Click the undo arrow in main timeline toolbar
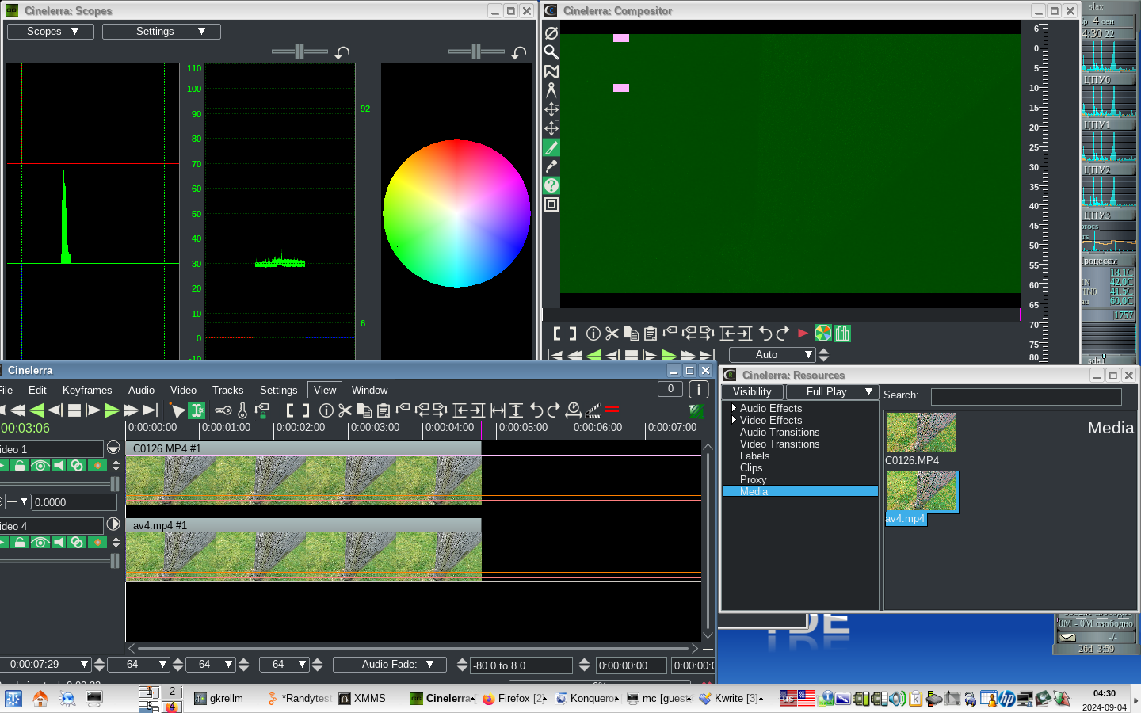Screen dimensions: 1141x713 point(536,410)
